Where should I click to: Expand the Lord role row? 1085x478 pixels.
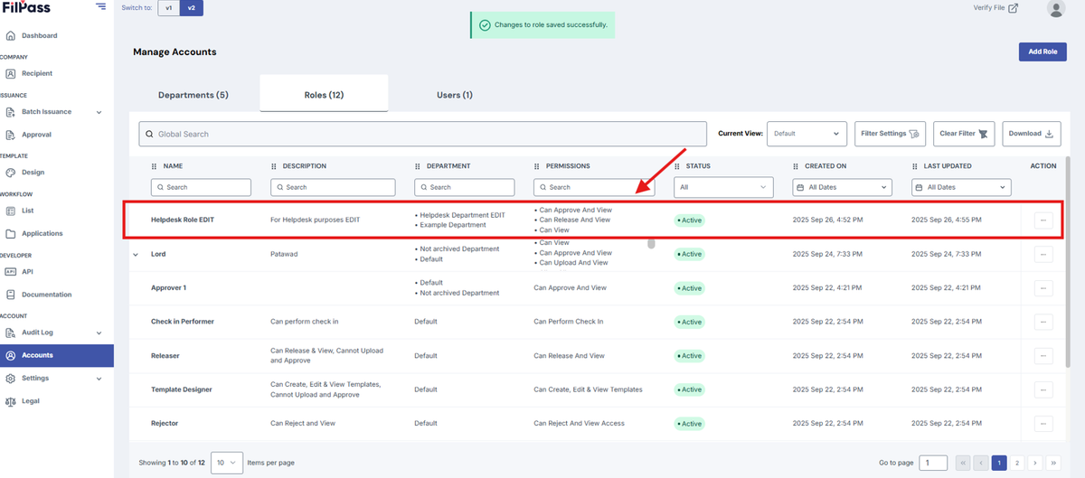[136, 255]
